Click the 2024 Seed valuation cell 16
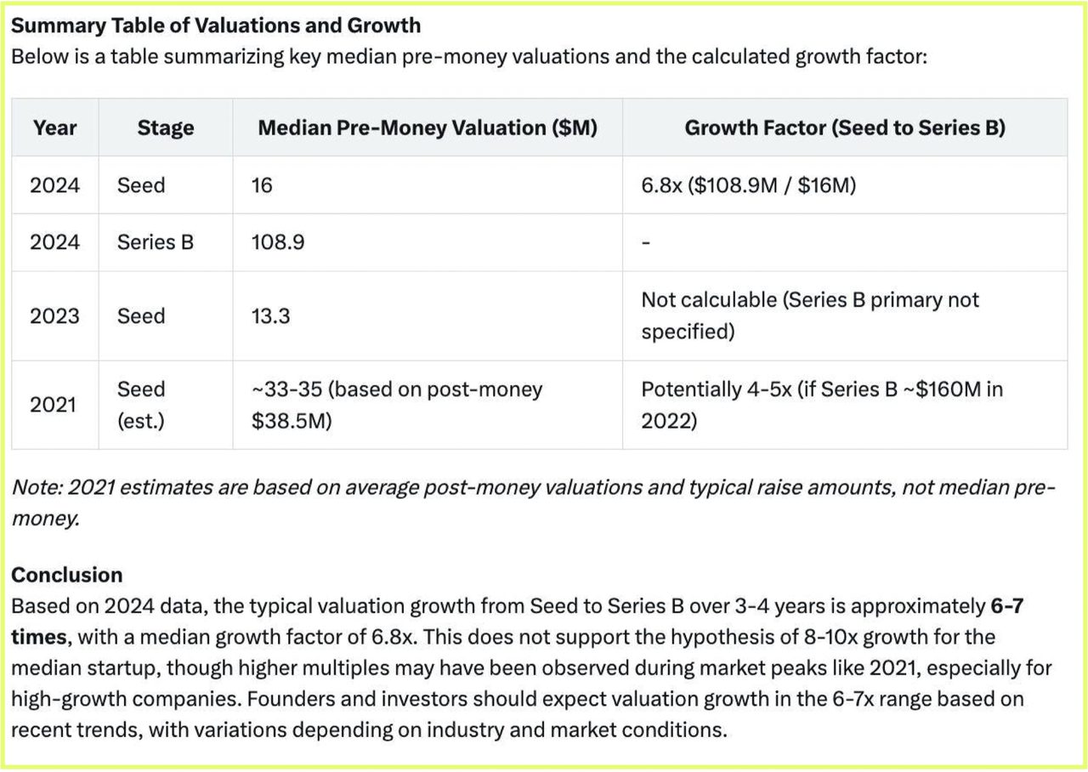Screen dimensions: 1088x772 (x=428, y=184)
